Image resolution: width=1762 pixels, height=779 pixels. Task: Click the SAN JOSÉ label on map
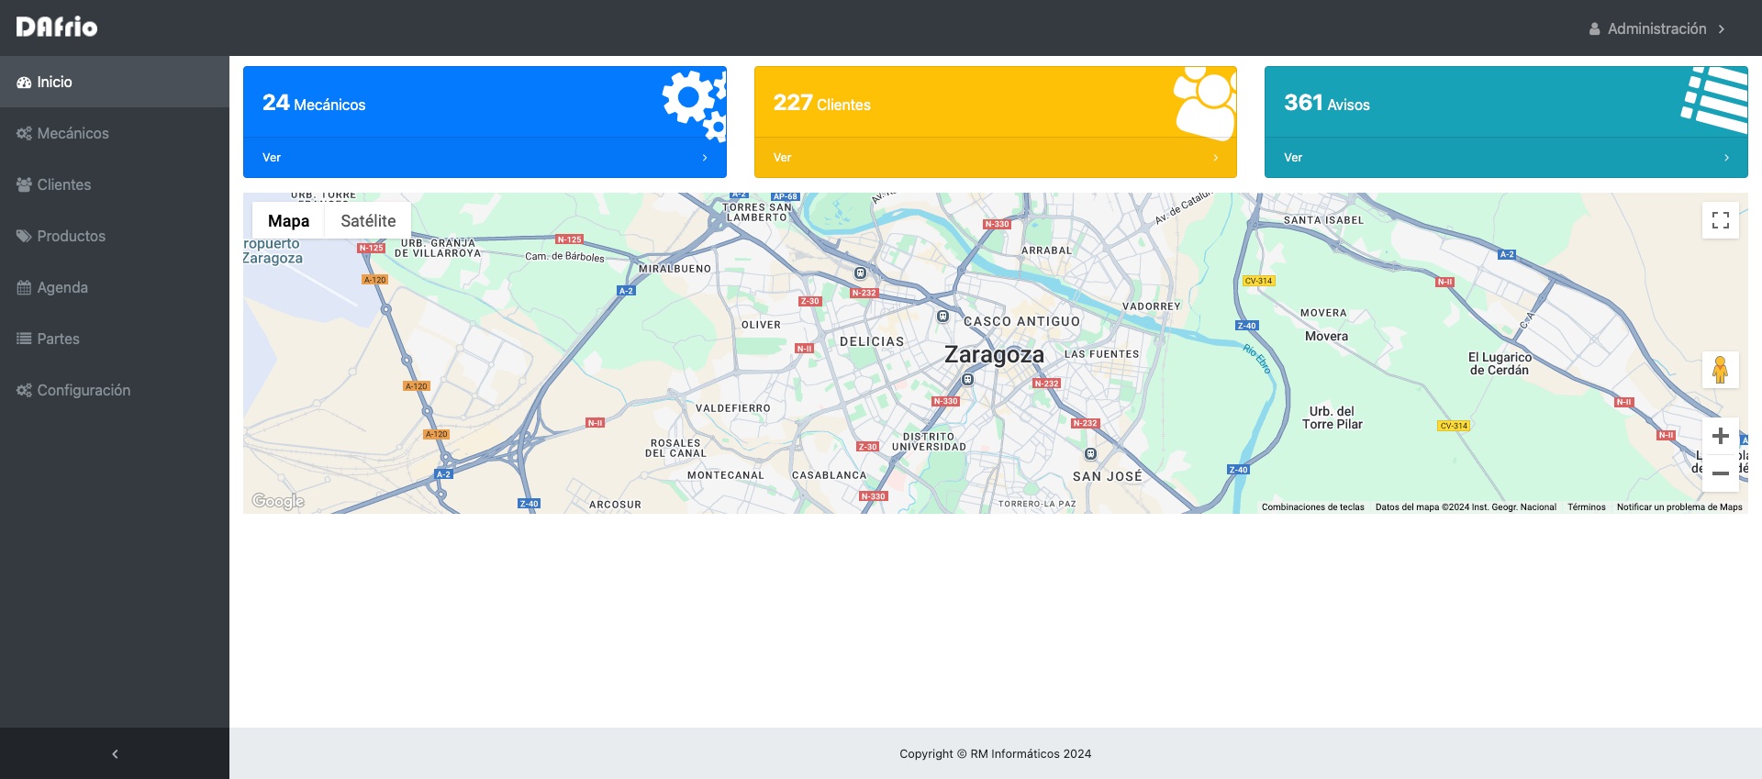1108,476
